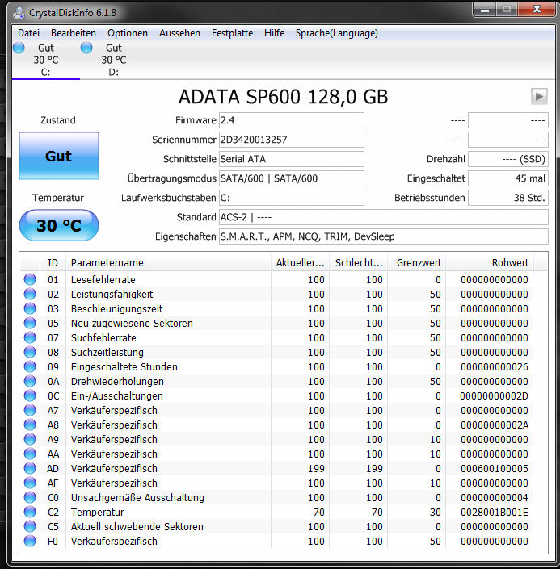The height and width of the screenshot is (569, 560).
Task: Click the Betriebsstunden 38 Std. field
Action: coord(508,198)
